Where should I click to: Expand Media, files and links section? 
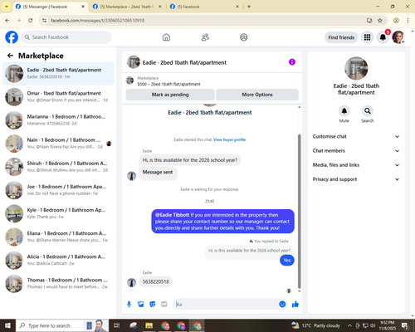(356, 165)
